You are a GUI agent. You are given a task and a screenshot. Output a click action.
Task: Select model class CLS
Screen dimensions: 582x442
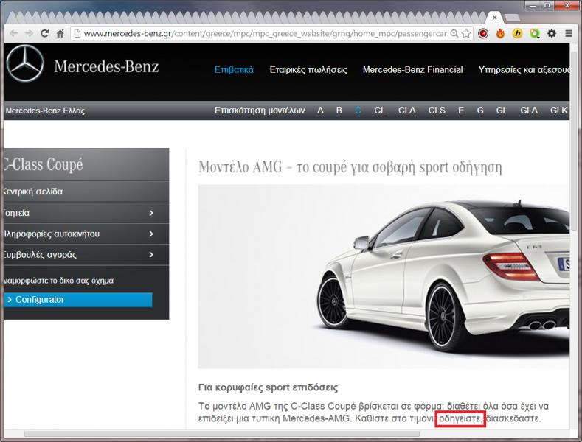[437, 110]
